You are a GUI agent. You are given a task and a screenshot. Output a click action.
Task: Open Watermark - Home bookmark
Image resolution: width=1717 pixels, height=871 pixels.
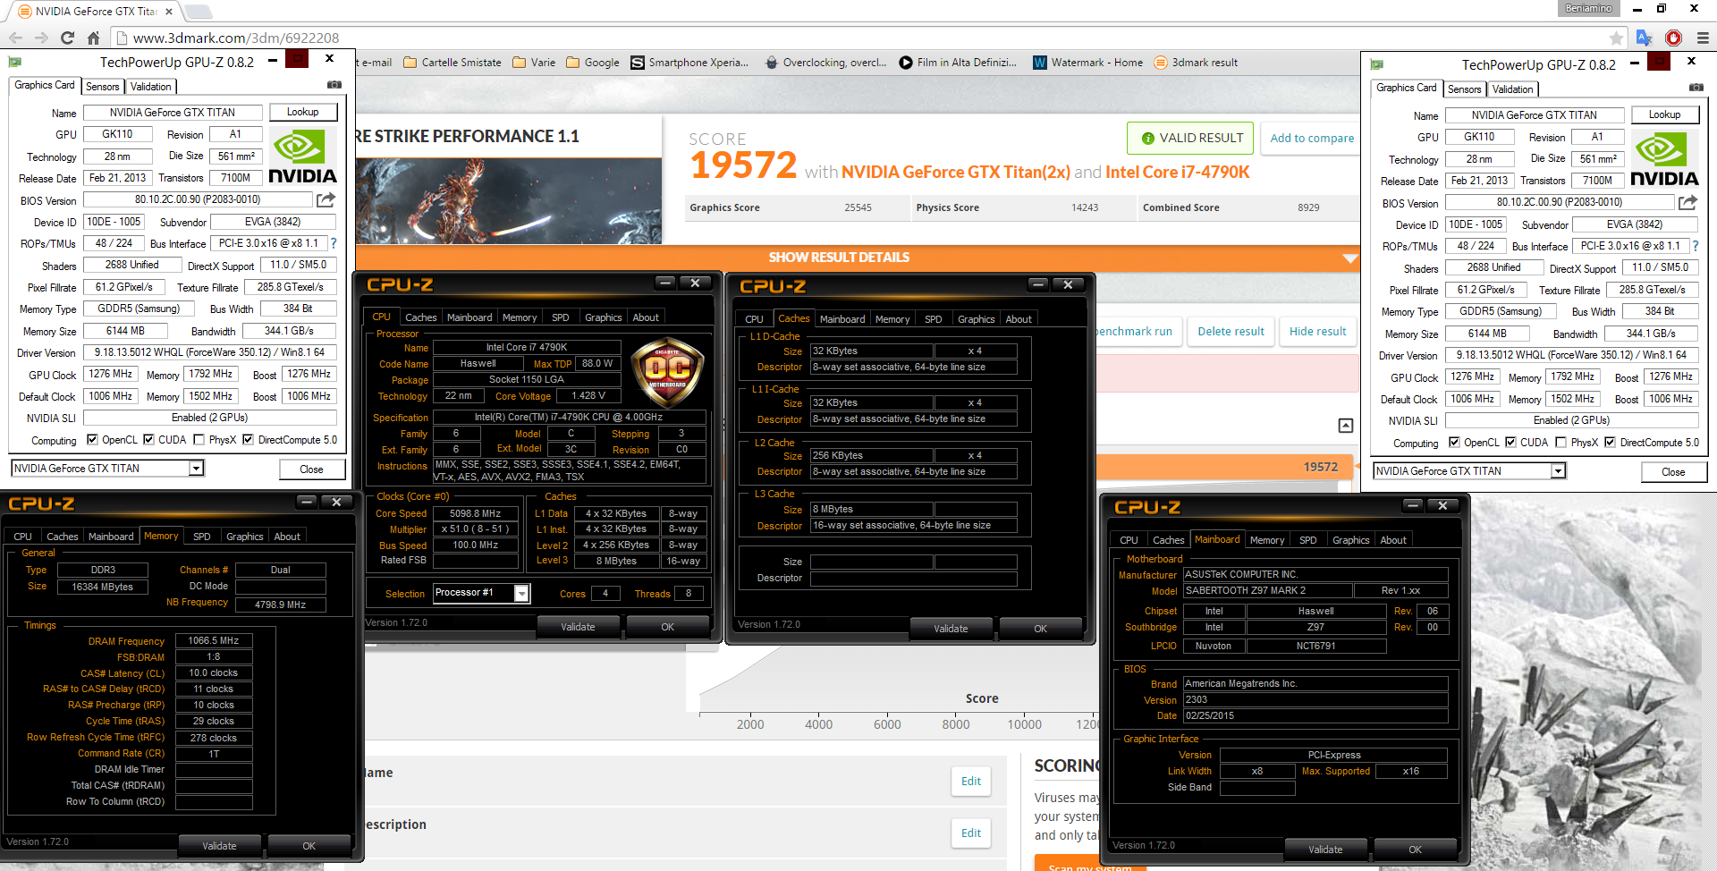[x=1088, y=63]
